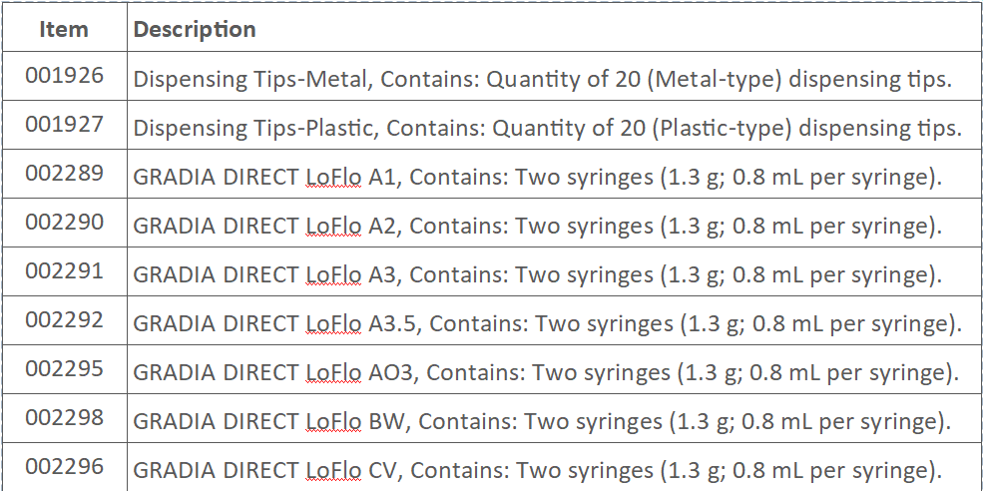The image size is (984, 491).
Task: Click the GRADIA DIRECT LoFlo A1 description
Action: coord(537,178)
